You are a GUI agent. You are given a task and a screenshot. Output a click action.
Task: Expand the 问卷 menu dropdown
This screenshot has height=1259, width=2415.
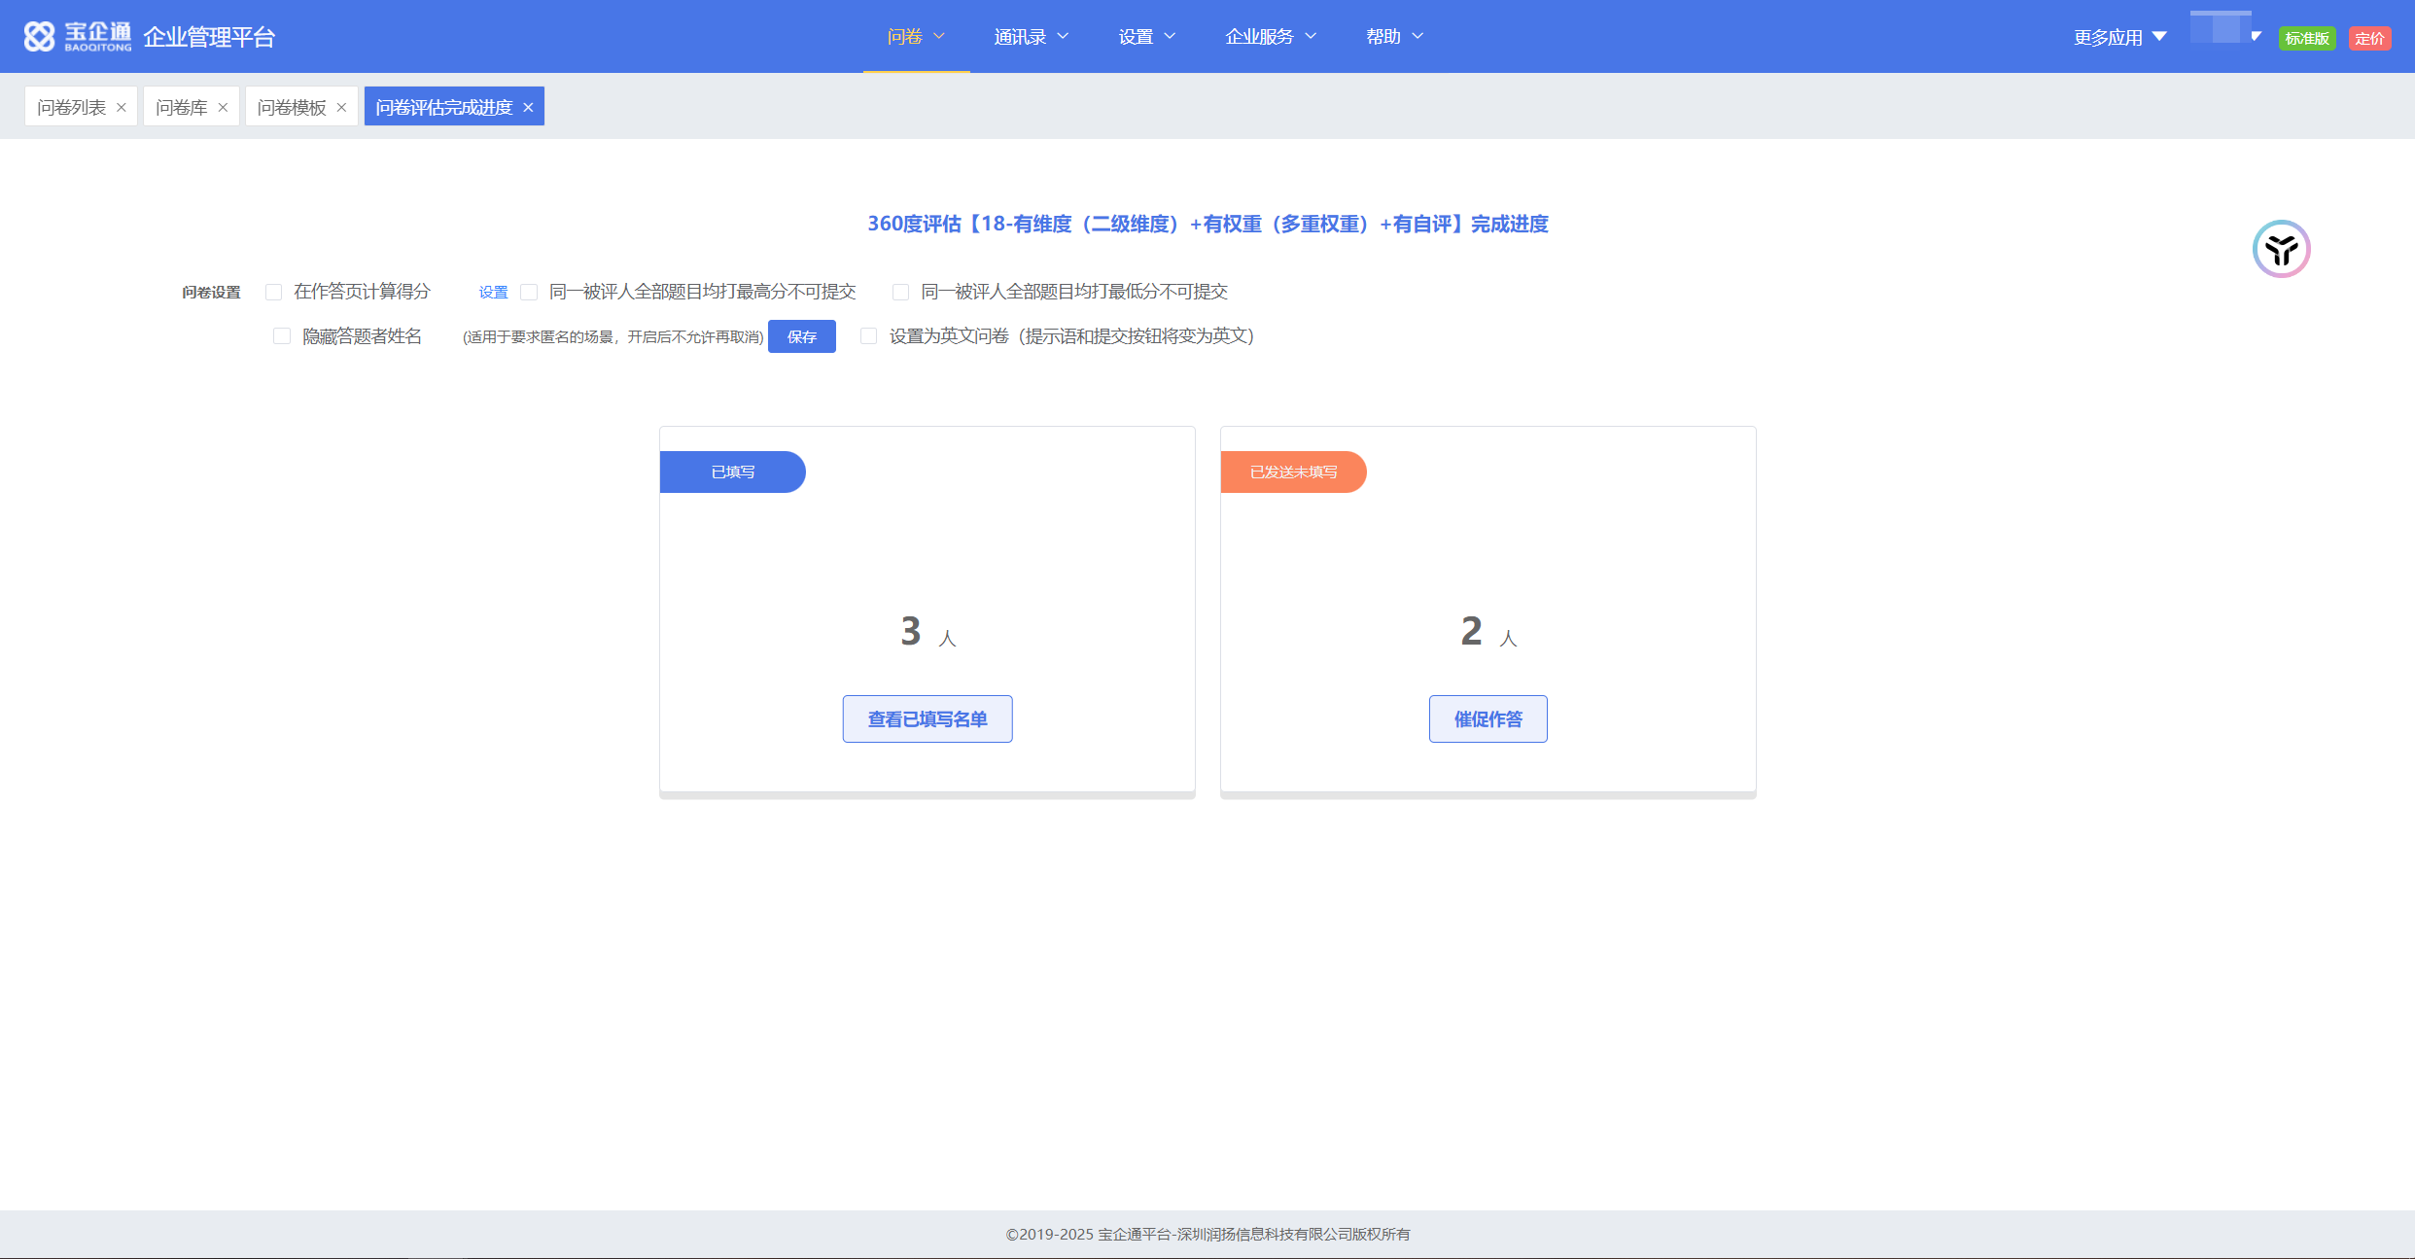click(915, 37)
